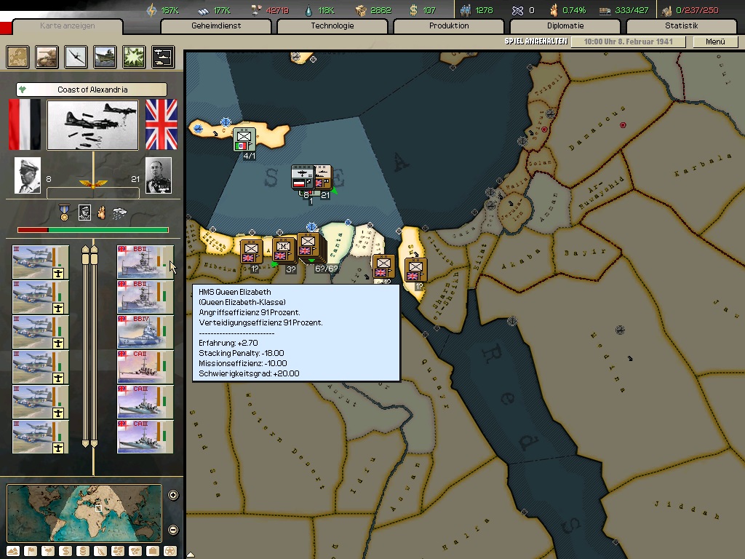This screenshot has width=745, height=559.
Task: Open the combined forces overview icon
Action: [x=163, y=57]
